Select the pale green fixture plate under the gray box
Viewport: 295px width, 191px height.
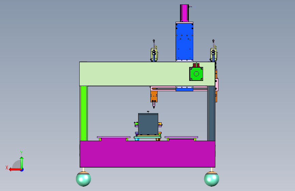tap(148, 137)
